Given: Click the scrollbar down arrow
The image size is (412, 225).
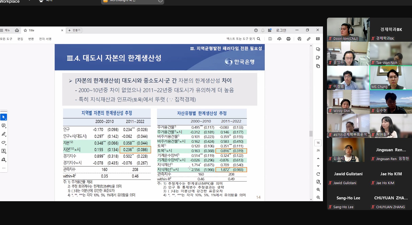Looking at the screenshot, I should (311, 199).
